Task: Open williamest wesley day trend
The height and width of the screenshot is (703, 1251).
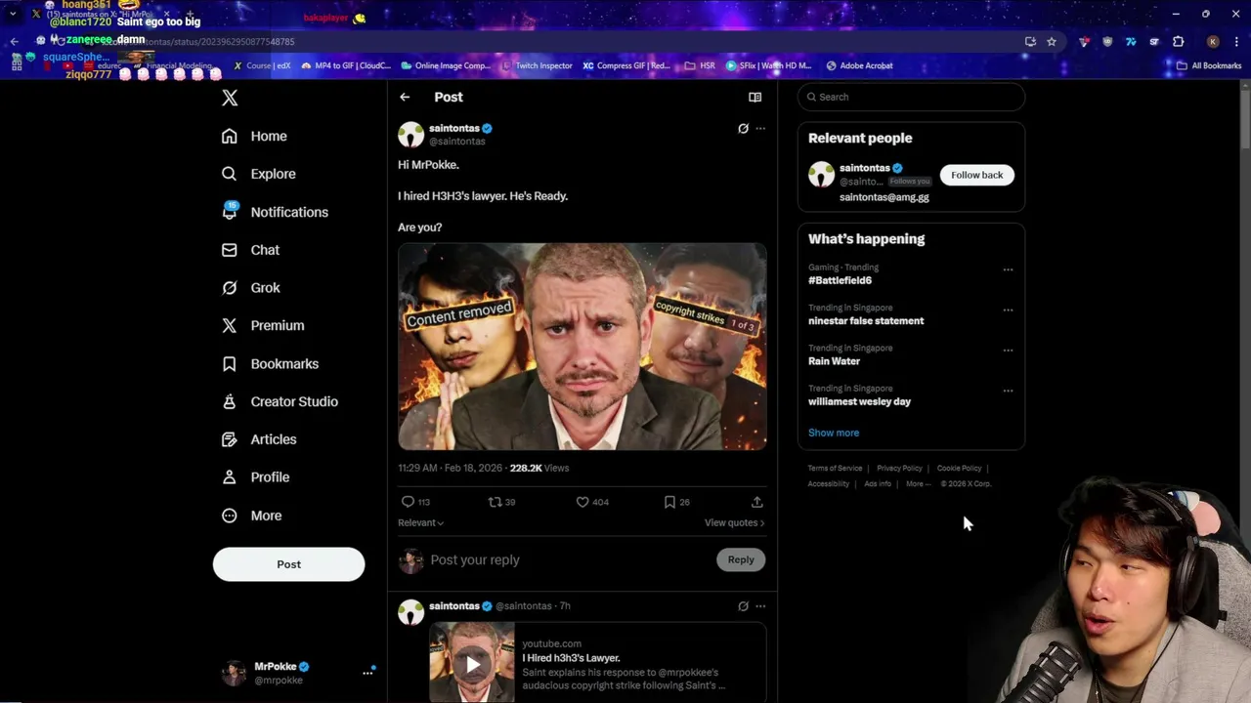Action: pos(859,401)
